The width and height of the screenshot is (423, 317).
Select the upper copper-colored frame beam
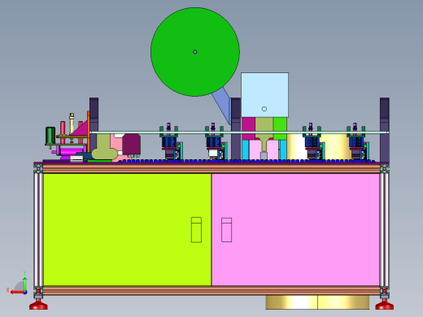pyautogui.click(x=211, y=169)
